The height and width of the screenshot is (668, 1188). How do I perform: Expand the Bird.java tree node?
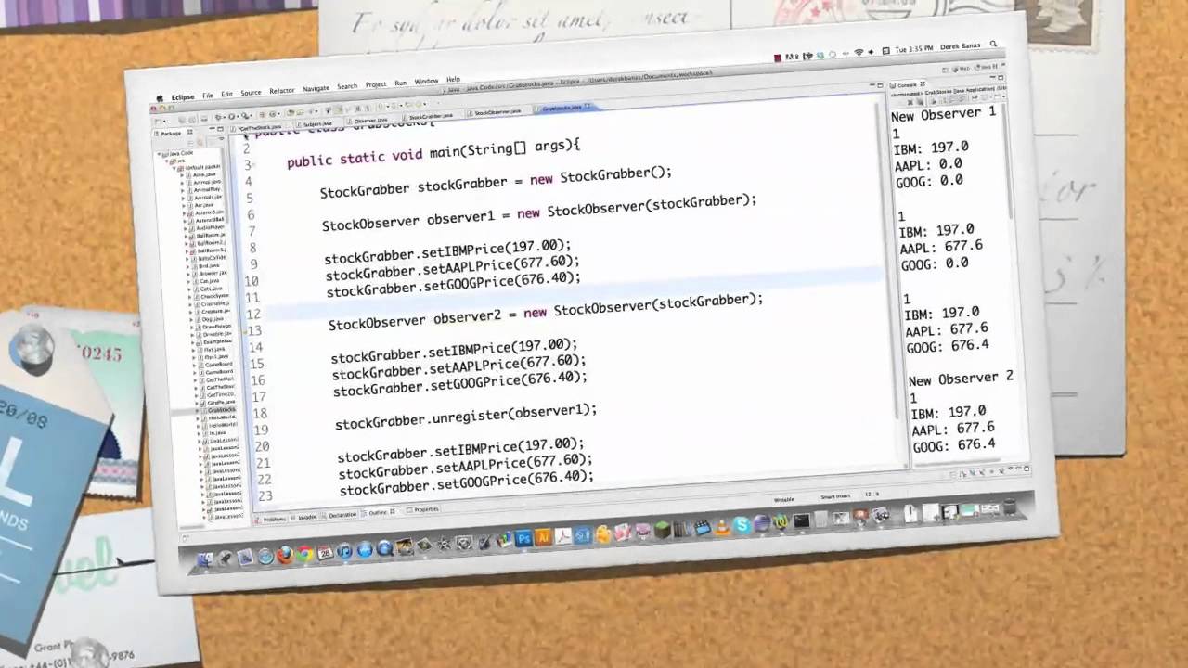point(187,266)
